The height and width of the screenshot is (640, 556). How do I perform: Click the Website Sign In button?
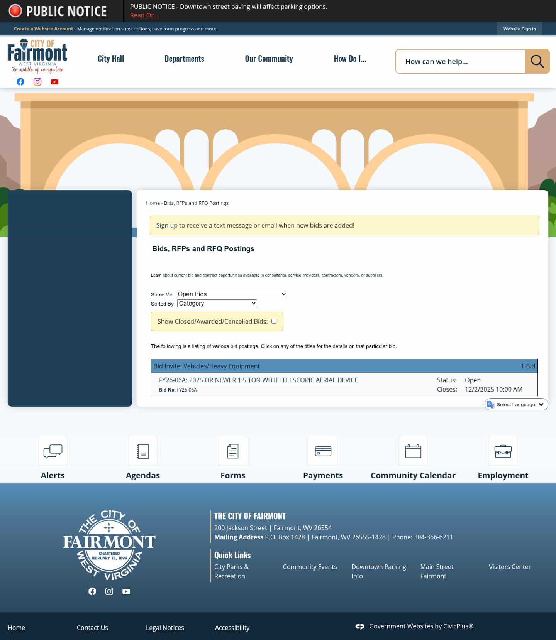click(519, 29)
